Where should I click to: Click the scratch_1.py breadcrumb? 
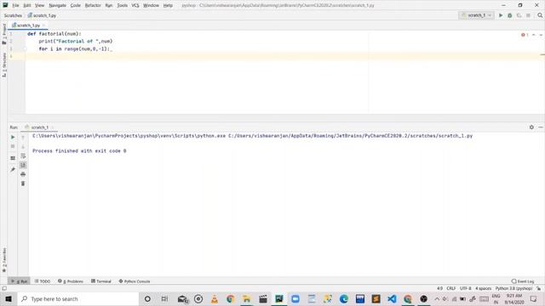click(x=42, y=15)
